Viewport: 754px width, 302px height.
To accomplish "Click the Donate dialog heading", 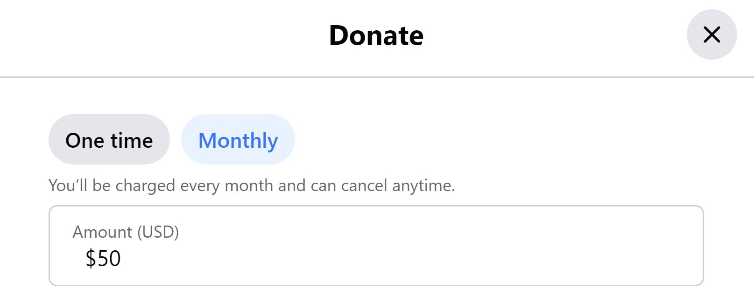I will [x=376, y=35].
